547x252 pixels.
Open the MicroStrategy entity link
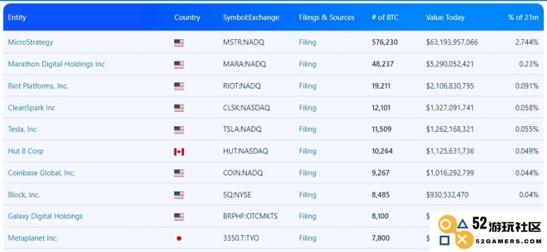[x=30, y=42]
